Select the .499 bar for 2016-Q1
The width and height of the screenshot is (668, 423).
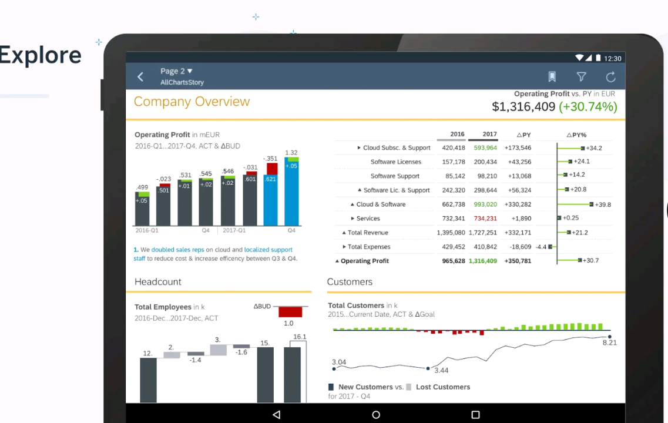(142, 209)
